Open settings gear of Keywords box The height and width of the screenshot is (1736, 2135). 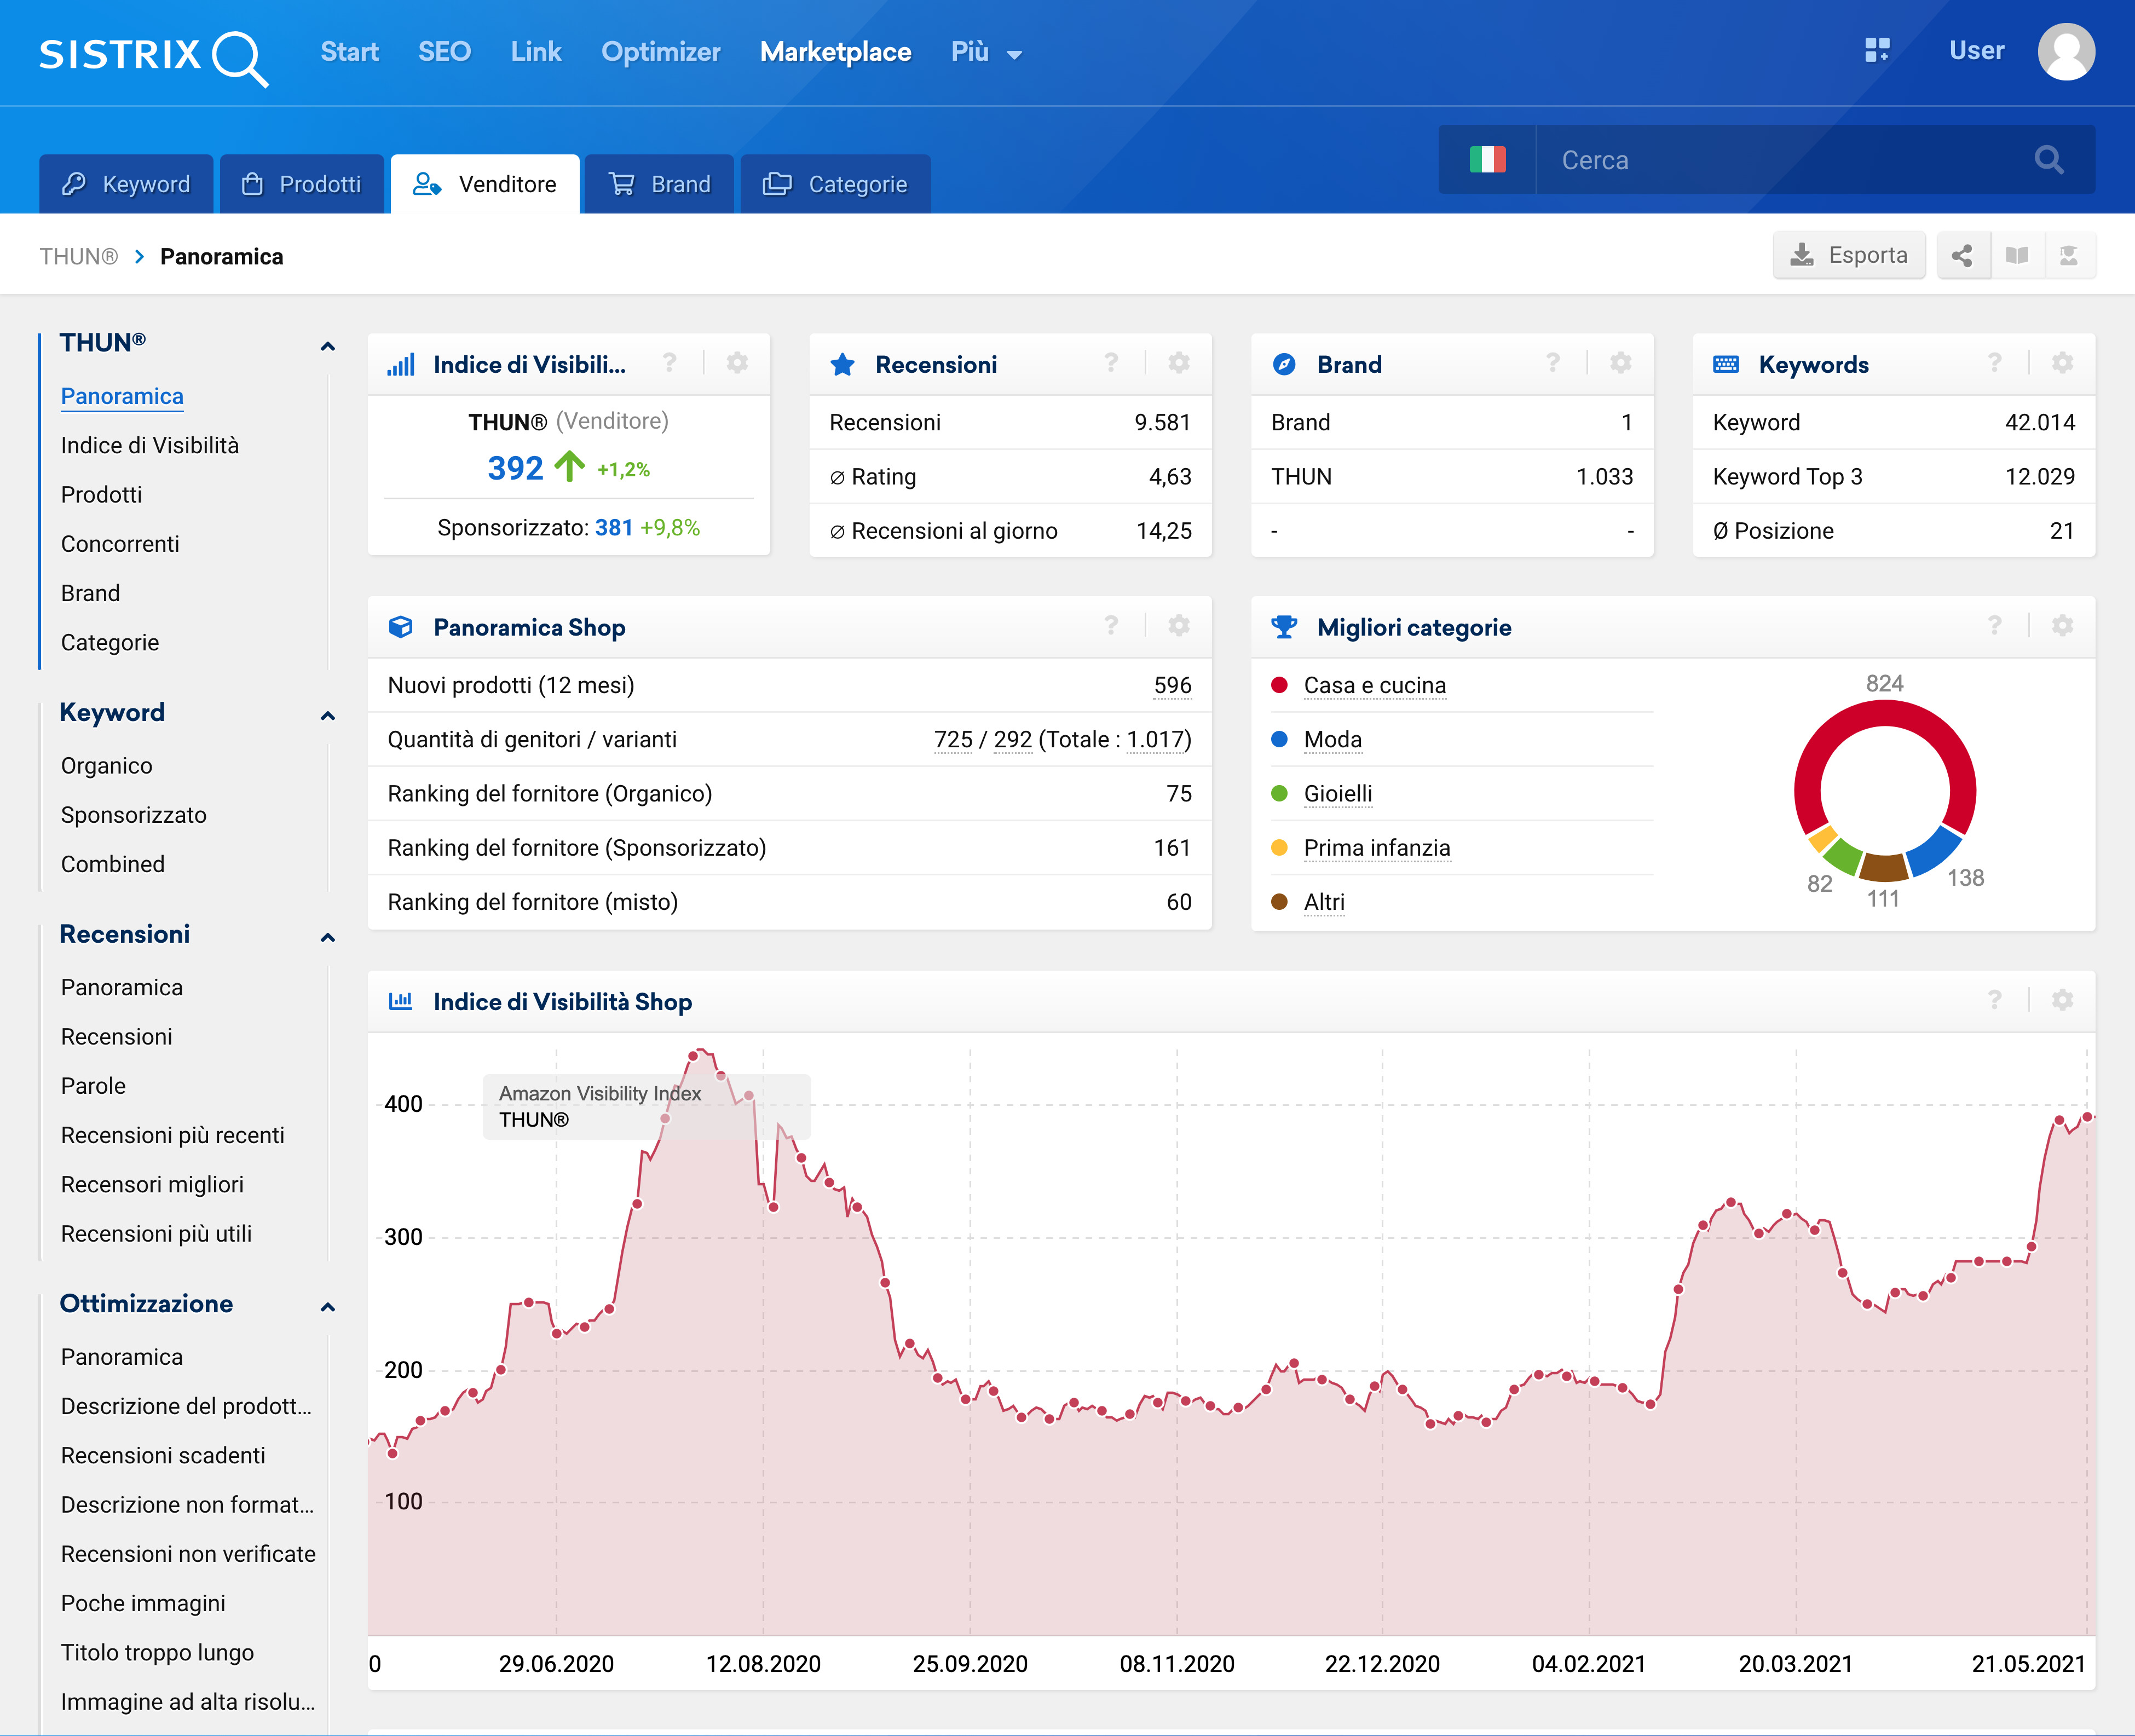click(x=2062, y=363)
